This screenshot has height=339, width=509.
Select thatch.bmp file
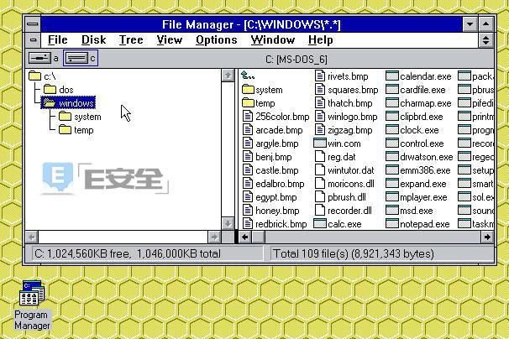[x=344, y=103]
